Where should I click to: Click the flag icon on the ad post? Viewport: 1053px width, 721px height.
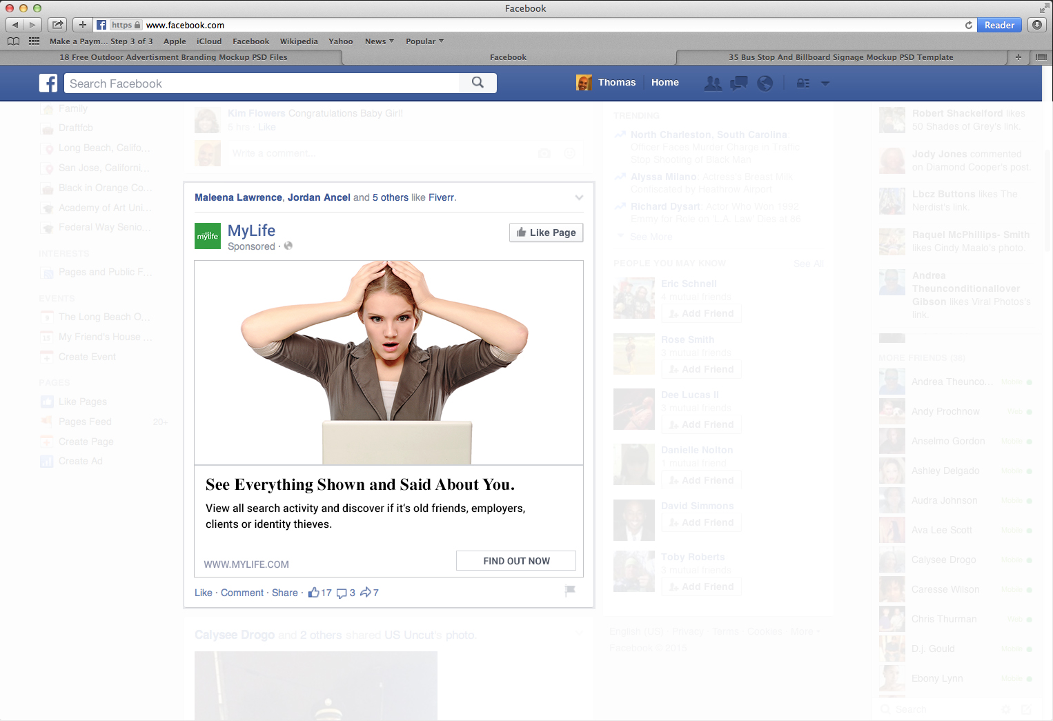click(x=570, y=591)
